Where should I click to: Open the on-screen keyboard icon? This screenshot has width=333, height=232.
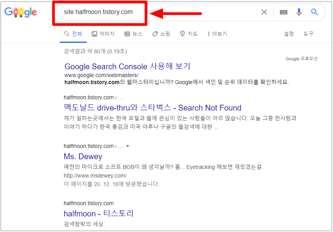click(283, 12)
